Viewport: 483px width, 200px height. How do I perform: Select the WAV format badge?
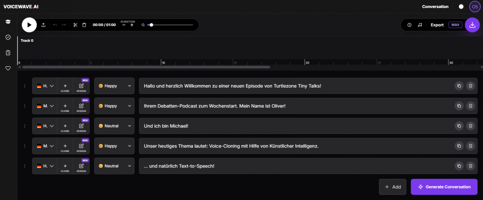click(x=455, y=25)
